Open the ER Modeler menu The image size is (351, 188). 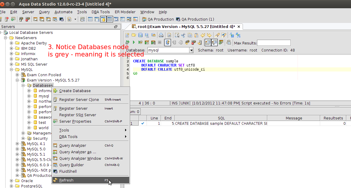(125, 12)
